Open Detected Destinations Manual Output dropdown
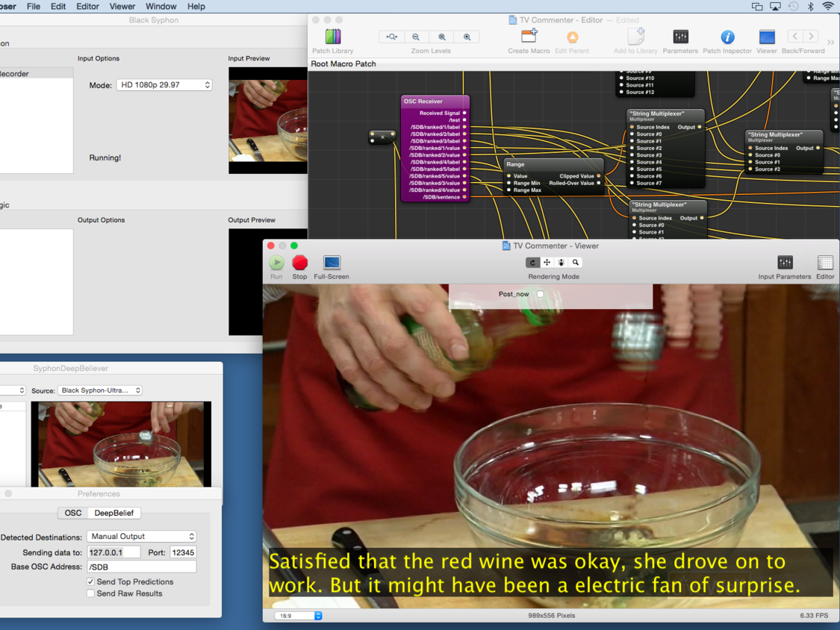840x630 pixels. click(x=141, y=536)
